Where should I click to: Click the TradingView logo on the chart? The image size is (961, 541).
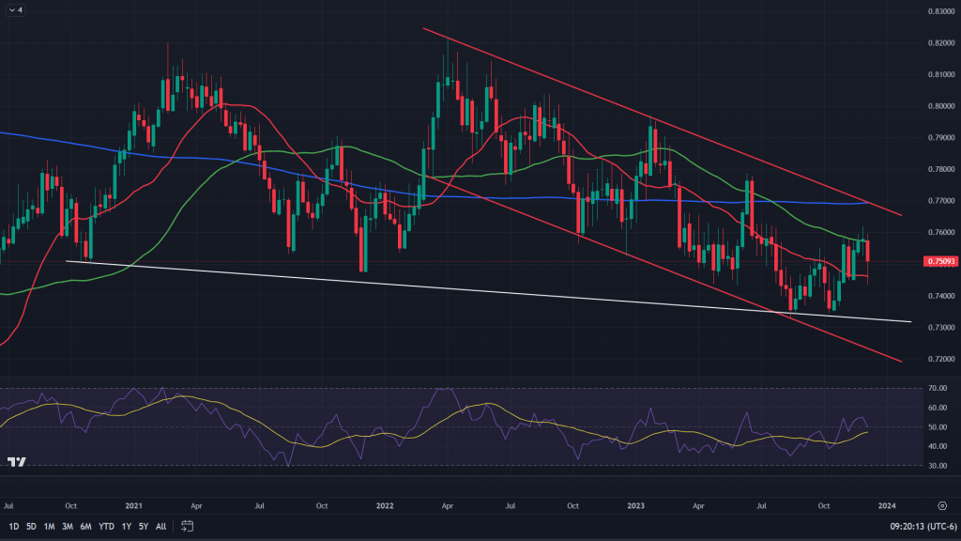pos(16,461)
